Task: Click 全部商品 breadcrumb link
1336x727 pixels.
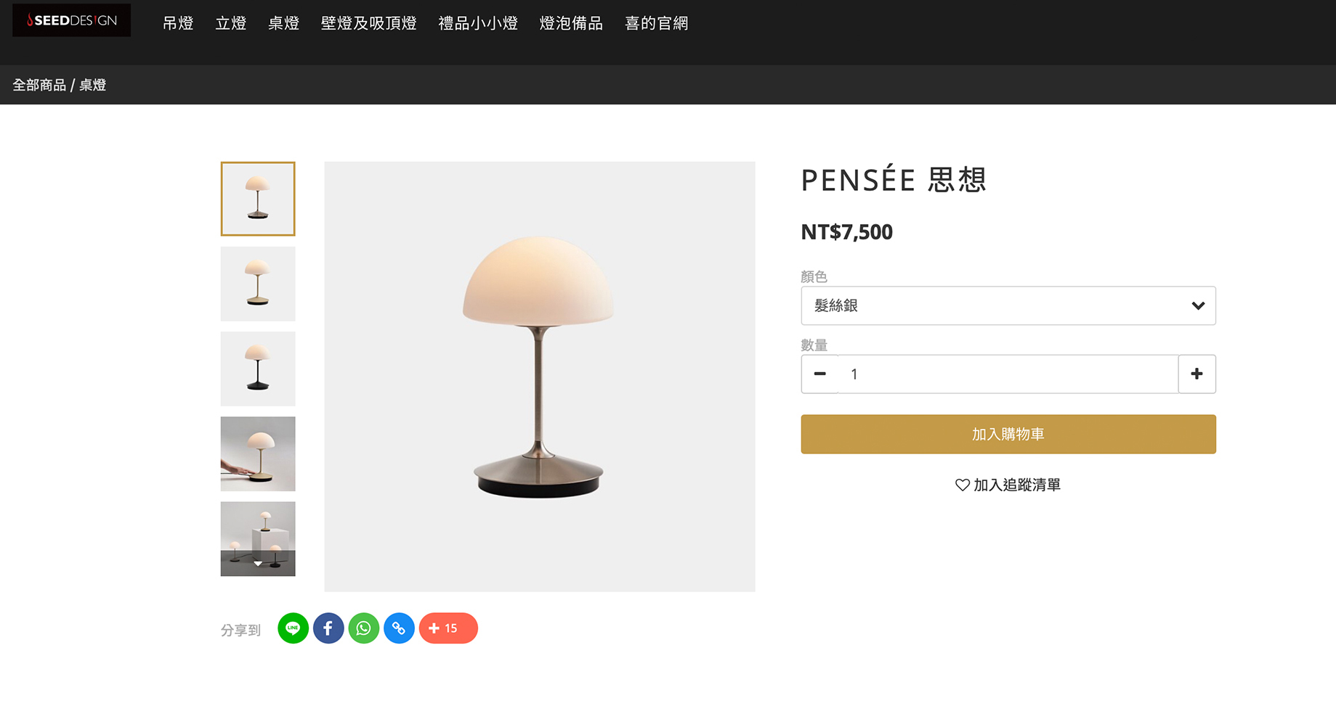Action: click(x=39, y=85)
